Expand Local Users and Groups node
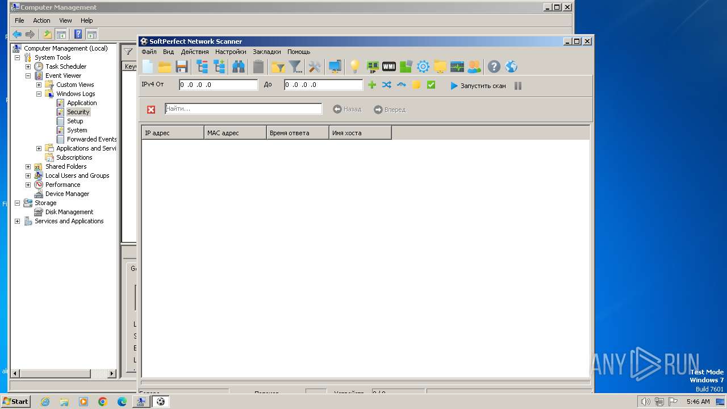Screen dimensions: 727x409 [28, 176]
